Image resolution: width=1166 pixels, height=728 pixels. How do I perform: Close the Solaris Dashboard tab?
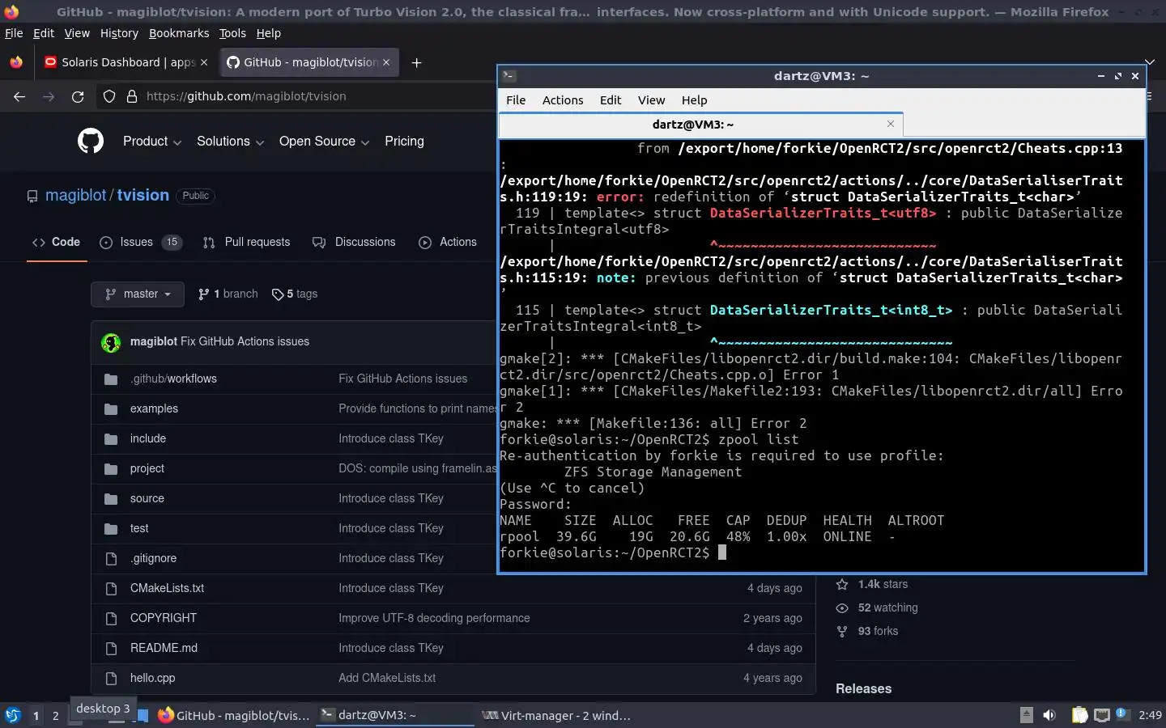click(x=204, y=62)
